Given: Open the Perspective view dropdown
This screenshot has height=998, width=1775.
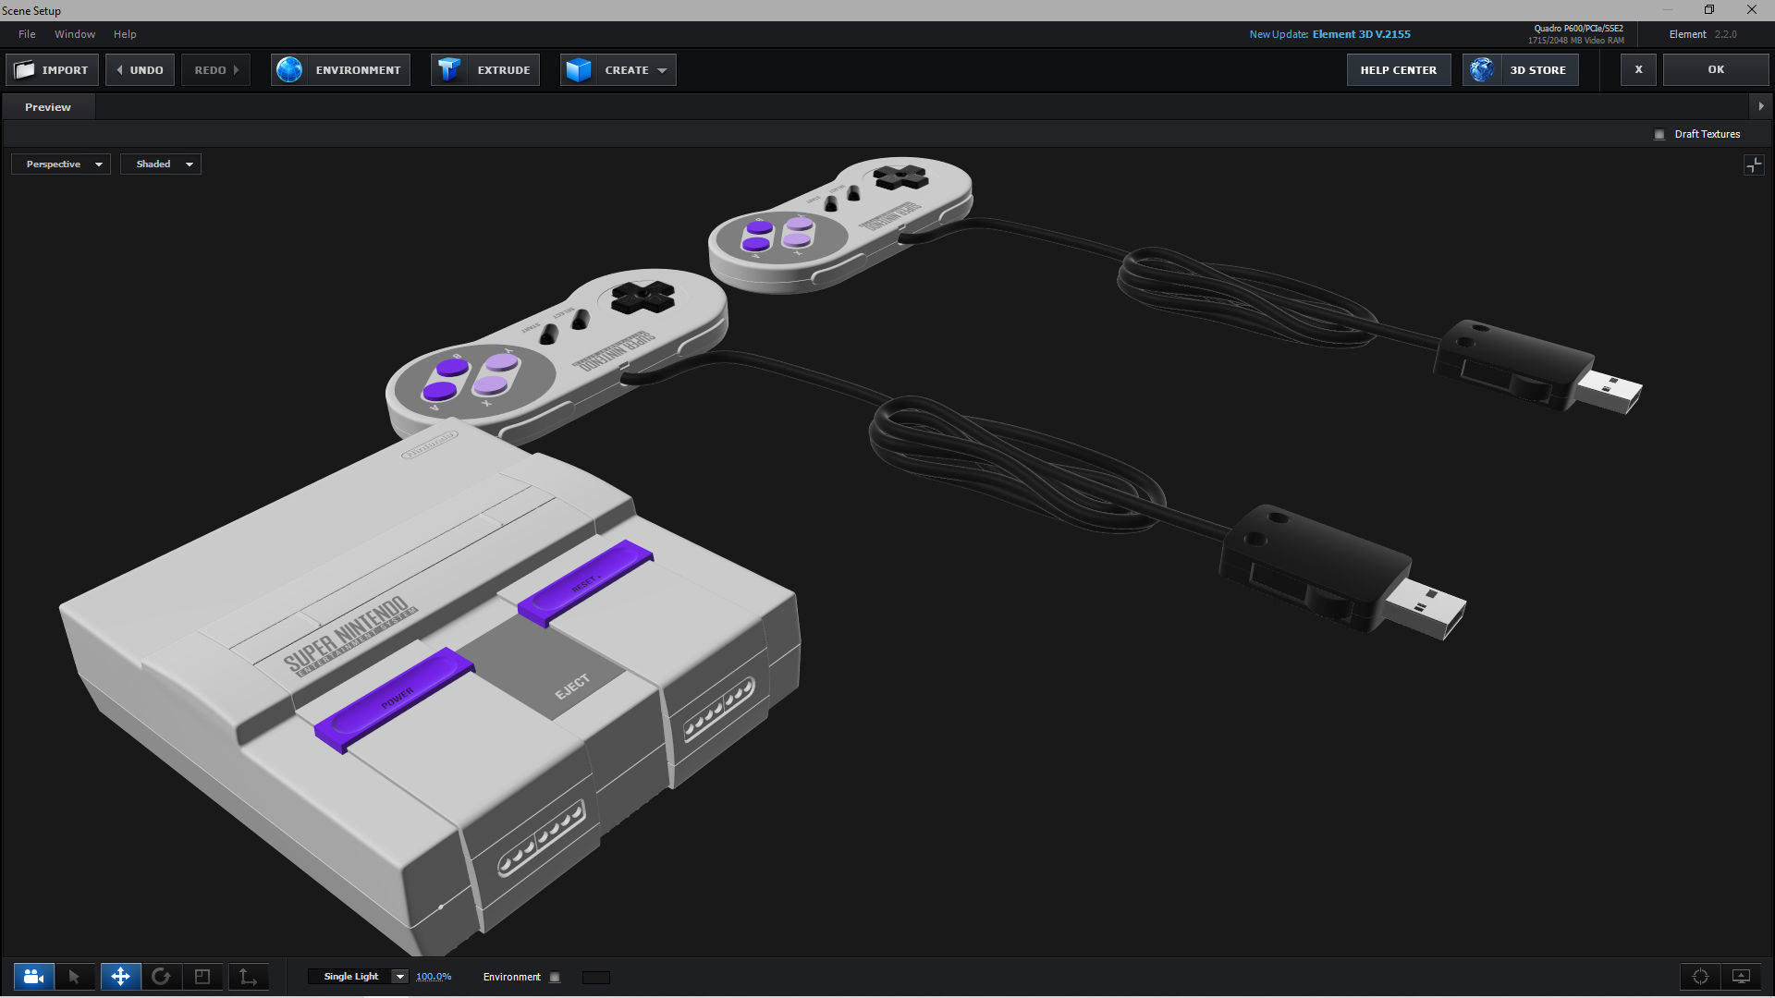Looking at the screenshot, I should [60, 164].
